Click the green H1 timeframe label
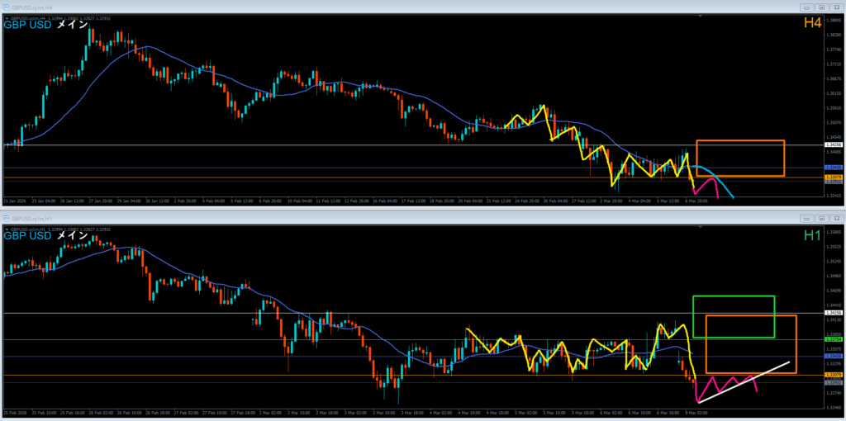The height and width of the screenshot is (421, 846). click(812, 235)
